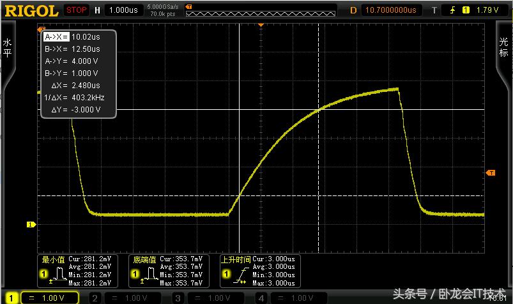This screenshot has height=304, width=513.
Task: Toggle channel 2 number badge
Action: click(95, 298)
